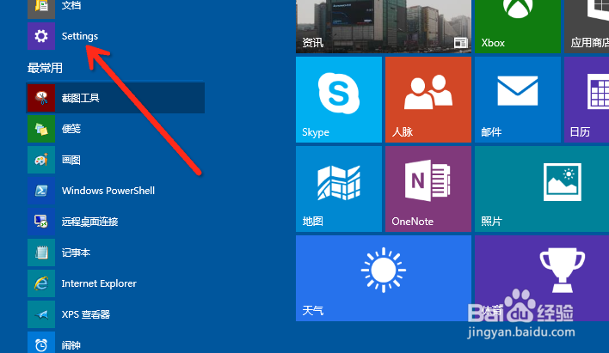609x353 pixels.
Task: Click the Internet Explorer label
Action: point(99,283)
